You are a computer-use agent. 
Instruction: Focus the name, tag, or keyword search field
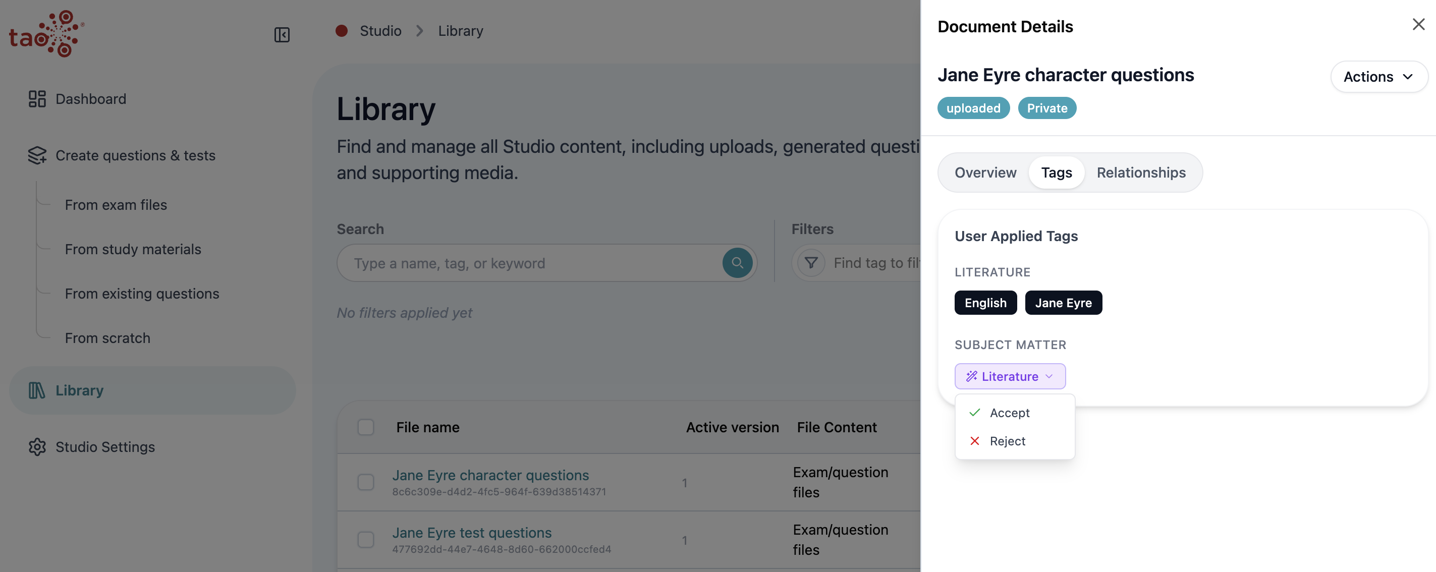[546, 263]
